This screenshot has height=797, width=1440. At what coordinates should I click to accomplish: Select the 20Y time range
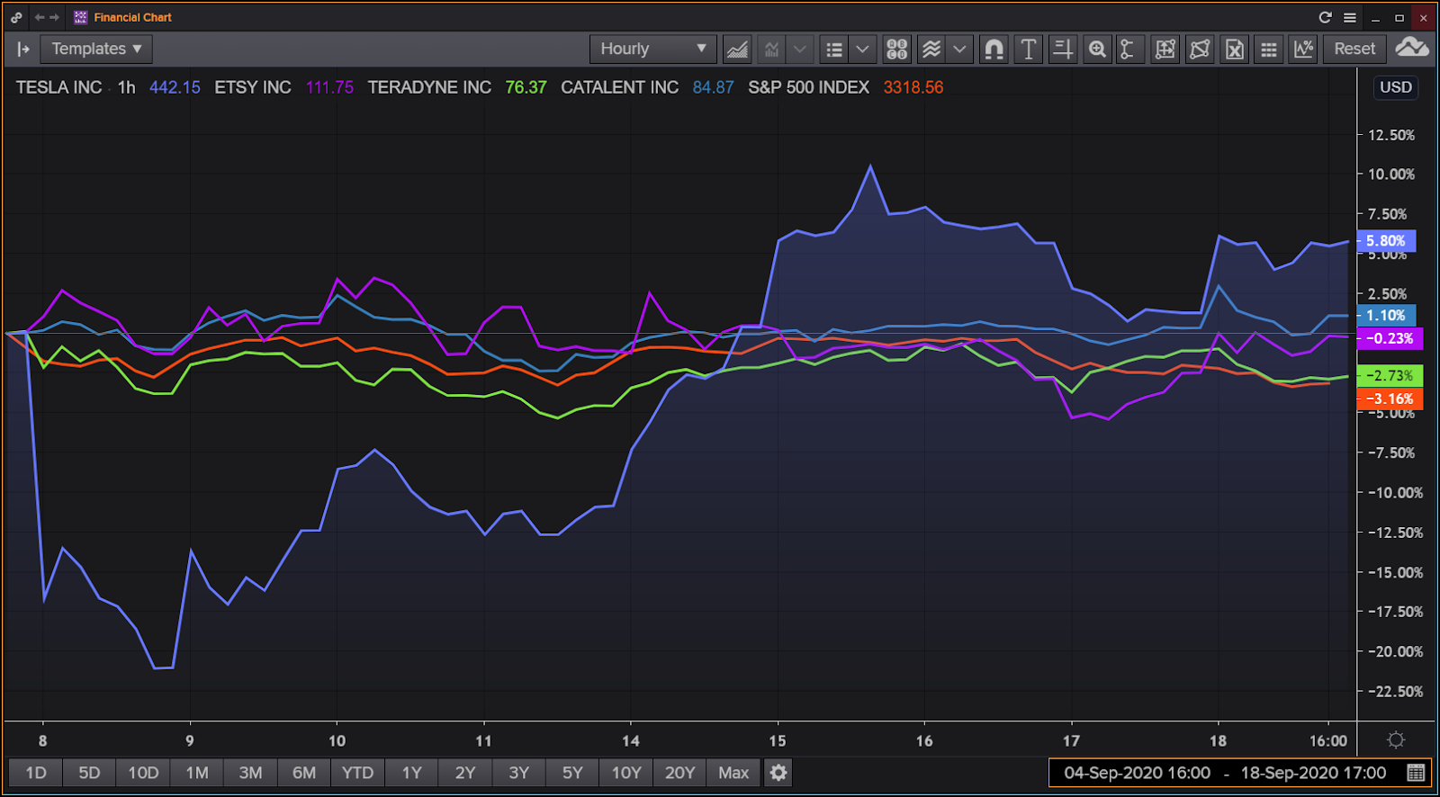(x=679, y=773)
